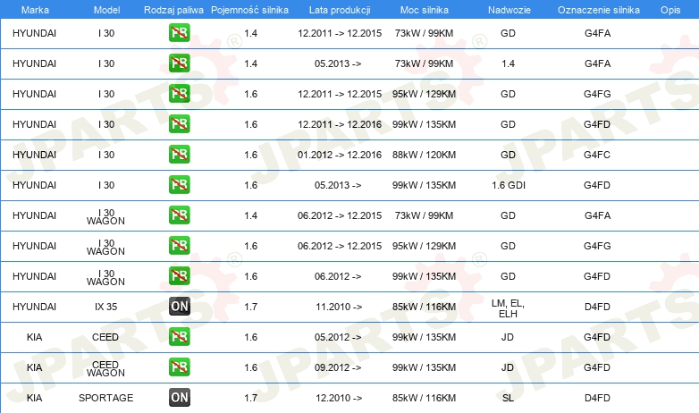Click the petrol icon in Kia Ceed row
This screenshot has width=699, height=413.
(179, 337)
